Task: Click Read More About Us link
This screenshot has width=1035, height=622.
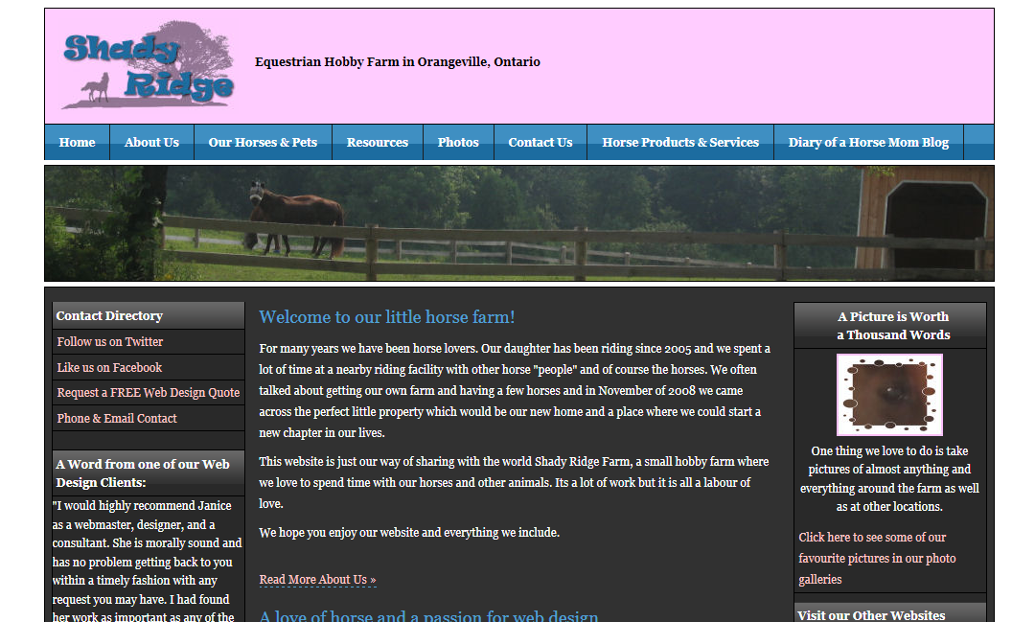Action: [317, 580]
